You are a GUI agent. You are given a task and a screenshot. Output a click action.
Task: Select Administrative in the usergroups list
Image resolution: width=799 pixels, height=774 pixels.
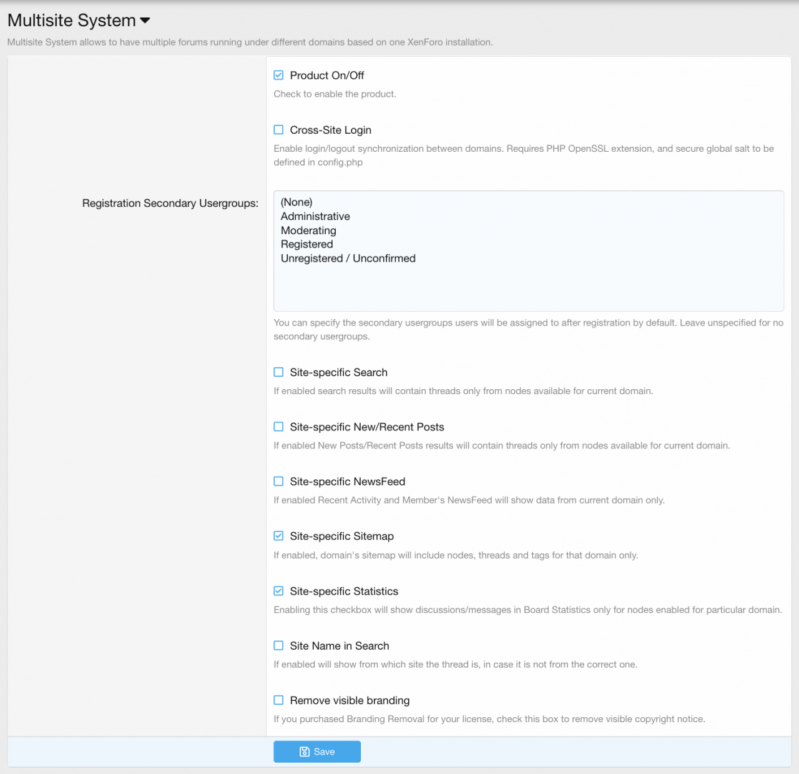click(x=315, y=216)
